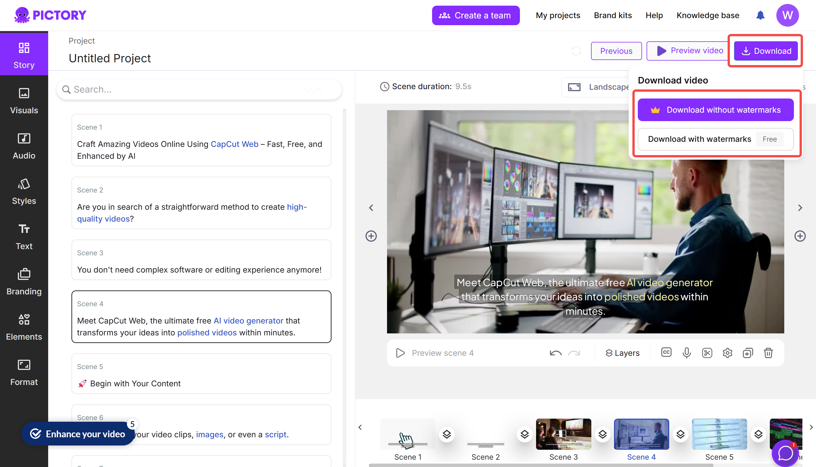The width and height of the screenshot is (816, 467).
Task: Open the Brand kits page
Action: 613,15
